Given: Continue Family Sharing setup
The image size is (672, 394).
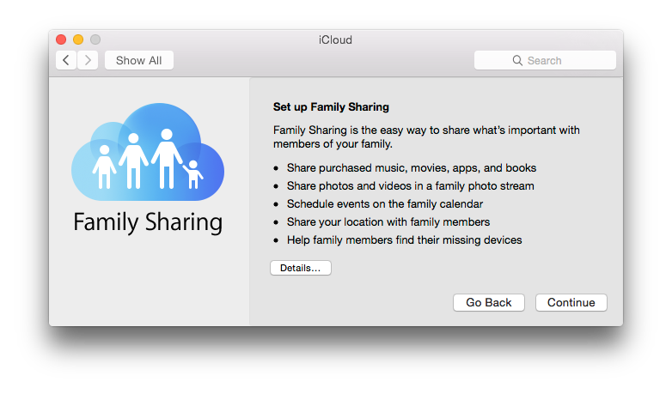Looking at the screenshot, I should 571,303.
